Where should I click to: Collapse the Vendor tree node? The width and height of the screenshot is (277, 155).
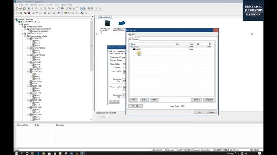coord(19,24)
